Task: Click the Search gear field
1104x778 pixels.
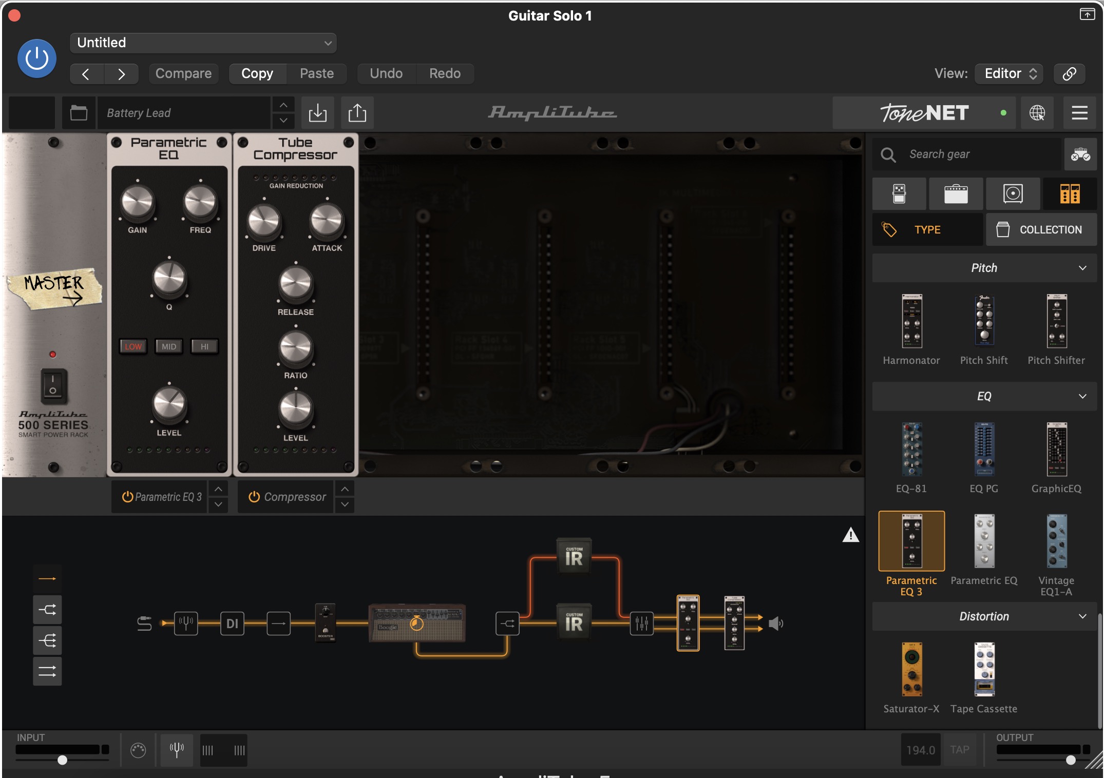Action: [966, 154]
